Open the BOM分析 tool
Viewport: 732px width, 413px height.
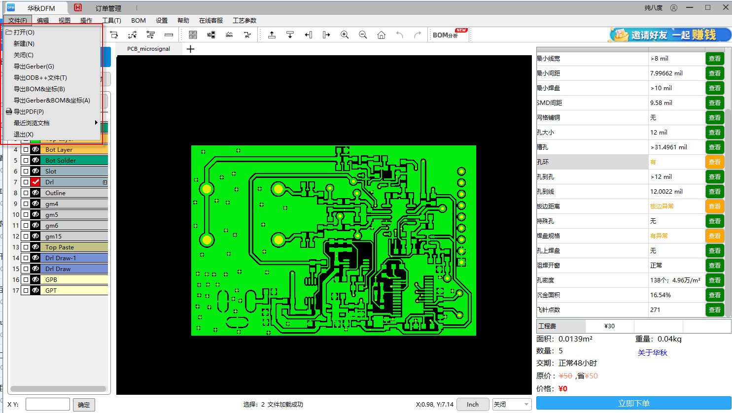450,34
